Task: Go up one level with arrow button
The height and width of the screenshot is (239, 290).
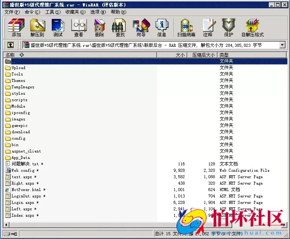Action: tap(11, 45)
